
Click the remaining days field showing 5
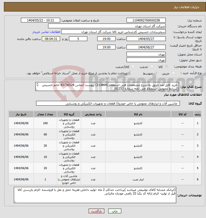coord(78,39)
